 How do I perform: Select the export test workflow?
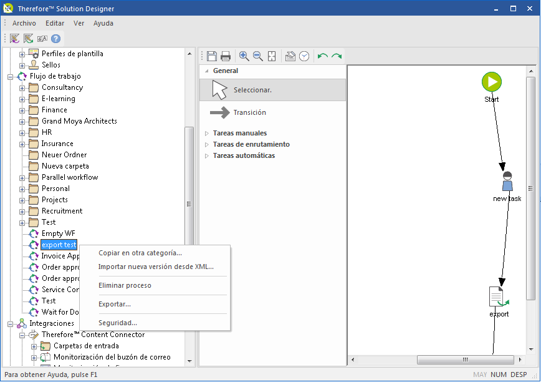click(x=59, y=245)
